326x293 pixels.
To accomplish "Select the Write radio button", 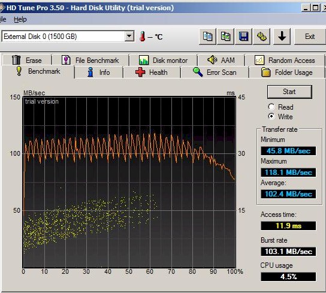I will (x=271, y=116).
